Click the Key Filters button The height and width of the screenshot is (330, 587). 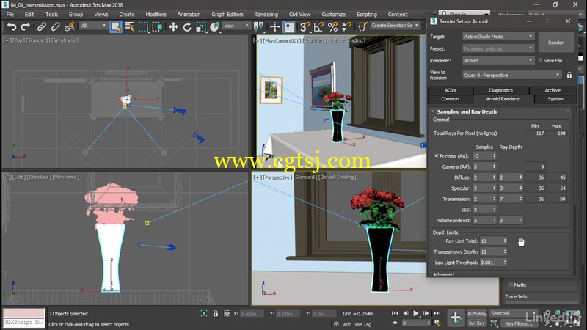tap(519, 323)
